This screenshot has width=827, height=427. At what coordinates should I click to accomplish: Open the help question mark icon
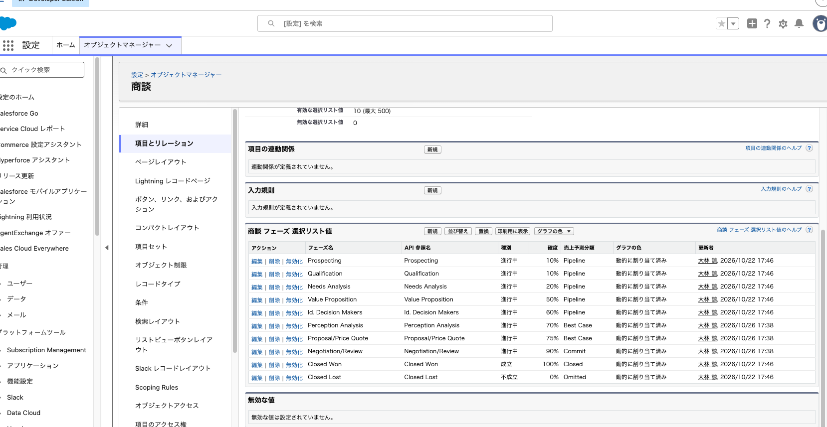767,23
